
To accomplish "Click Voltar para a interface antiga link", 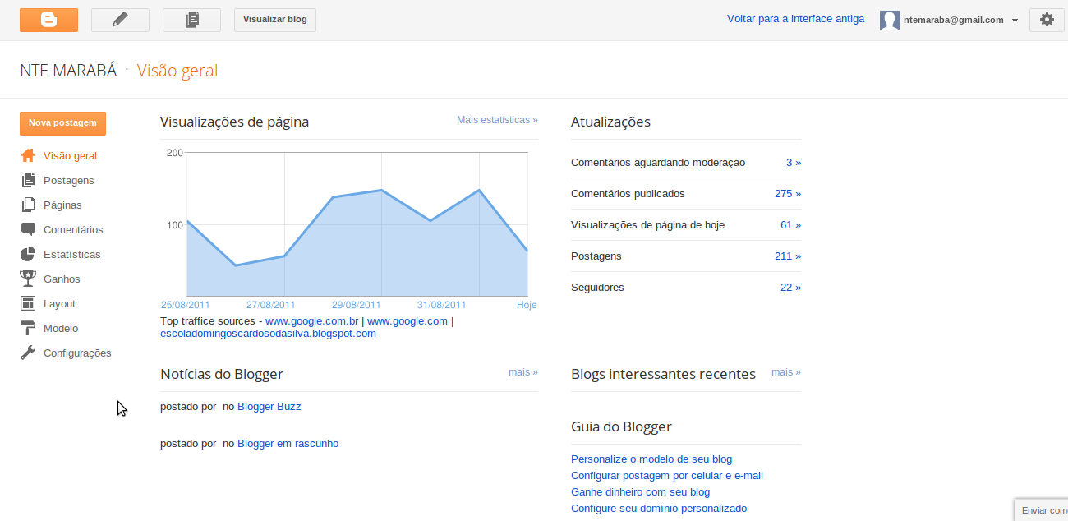I will click(x=795, y=18).
